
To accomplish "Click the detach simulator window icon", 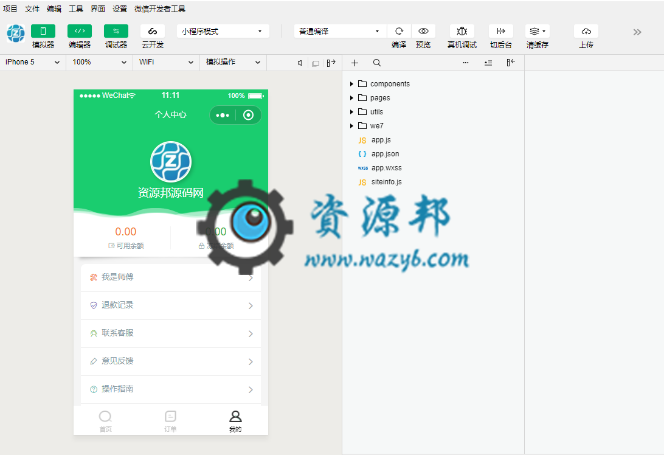I will click(316, 63).
